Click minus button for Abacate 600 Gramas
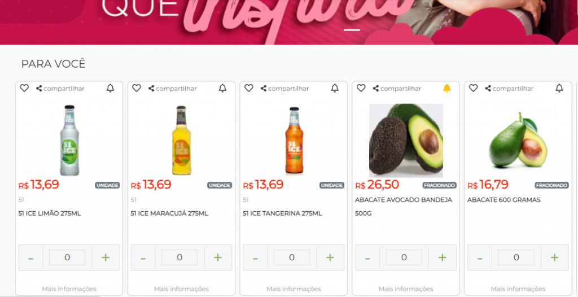 tap(480, 257)
